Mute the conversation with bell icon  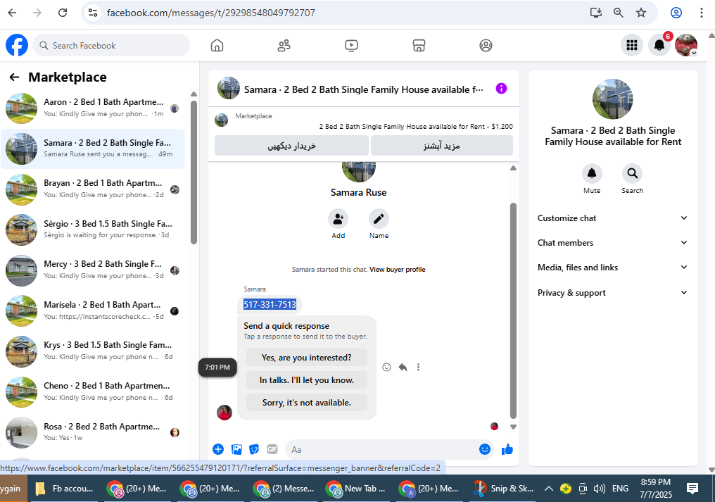pyautogui.click(x=592, y=173)
